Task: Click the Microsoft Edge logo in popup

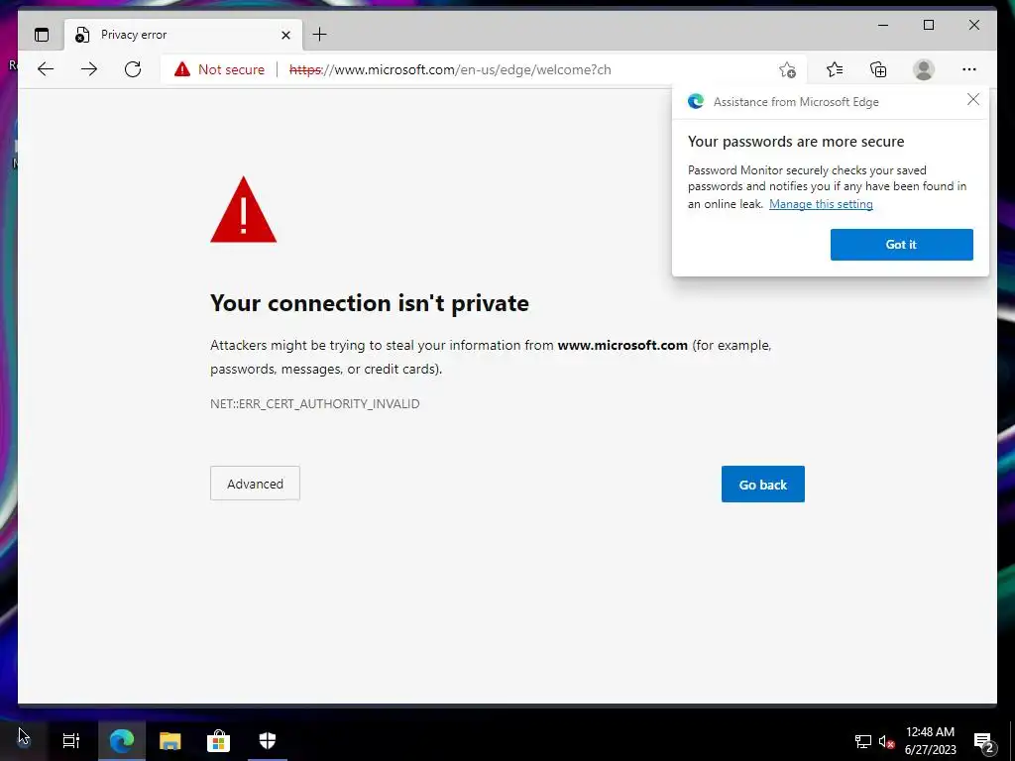Action: click(696, 101)
